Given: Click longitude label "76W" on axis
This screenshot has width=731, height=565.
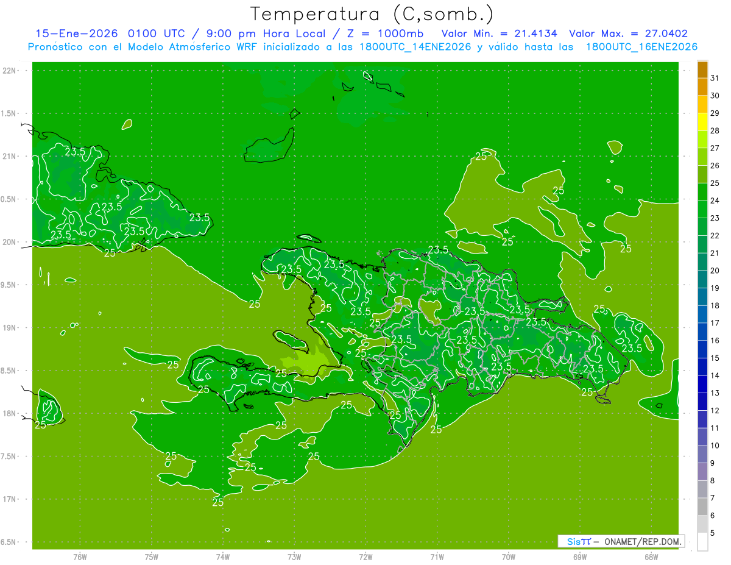Looking at the screenshot, I should coord(80,556).
